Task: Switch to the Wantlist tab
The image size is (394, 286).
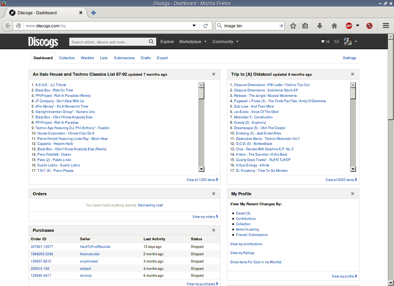Action: 87,58
